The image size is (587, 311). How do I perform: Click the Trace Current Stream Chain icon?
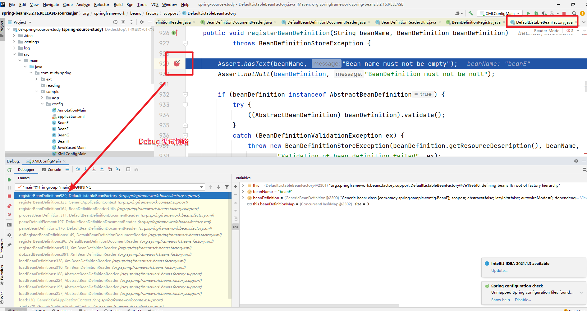136,169
